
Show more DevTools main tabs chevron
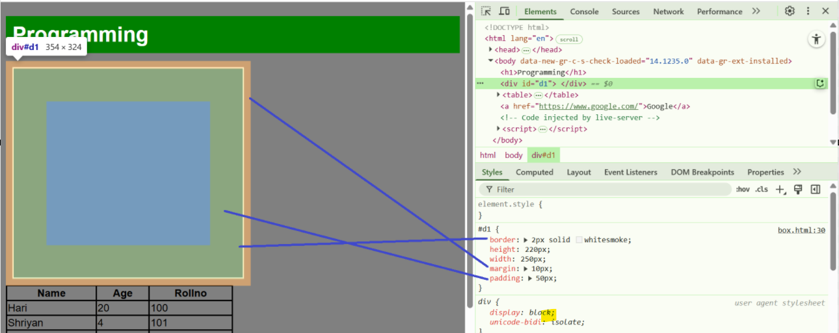point(756,11)
